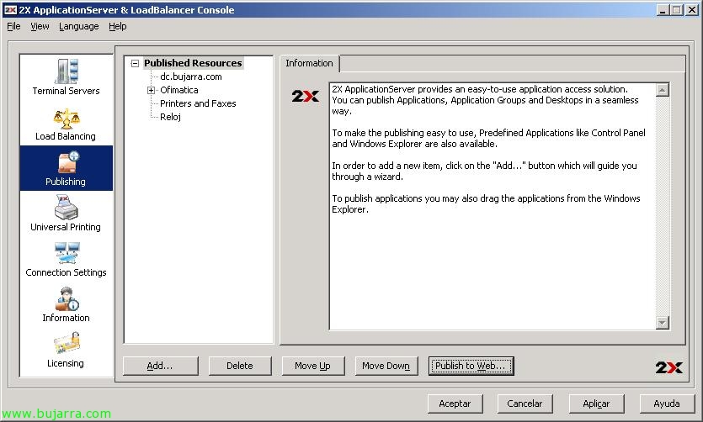Switch to the Information tab
The height and width of the screenshot is (422, 703).
tap(309, 63)
